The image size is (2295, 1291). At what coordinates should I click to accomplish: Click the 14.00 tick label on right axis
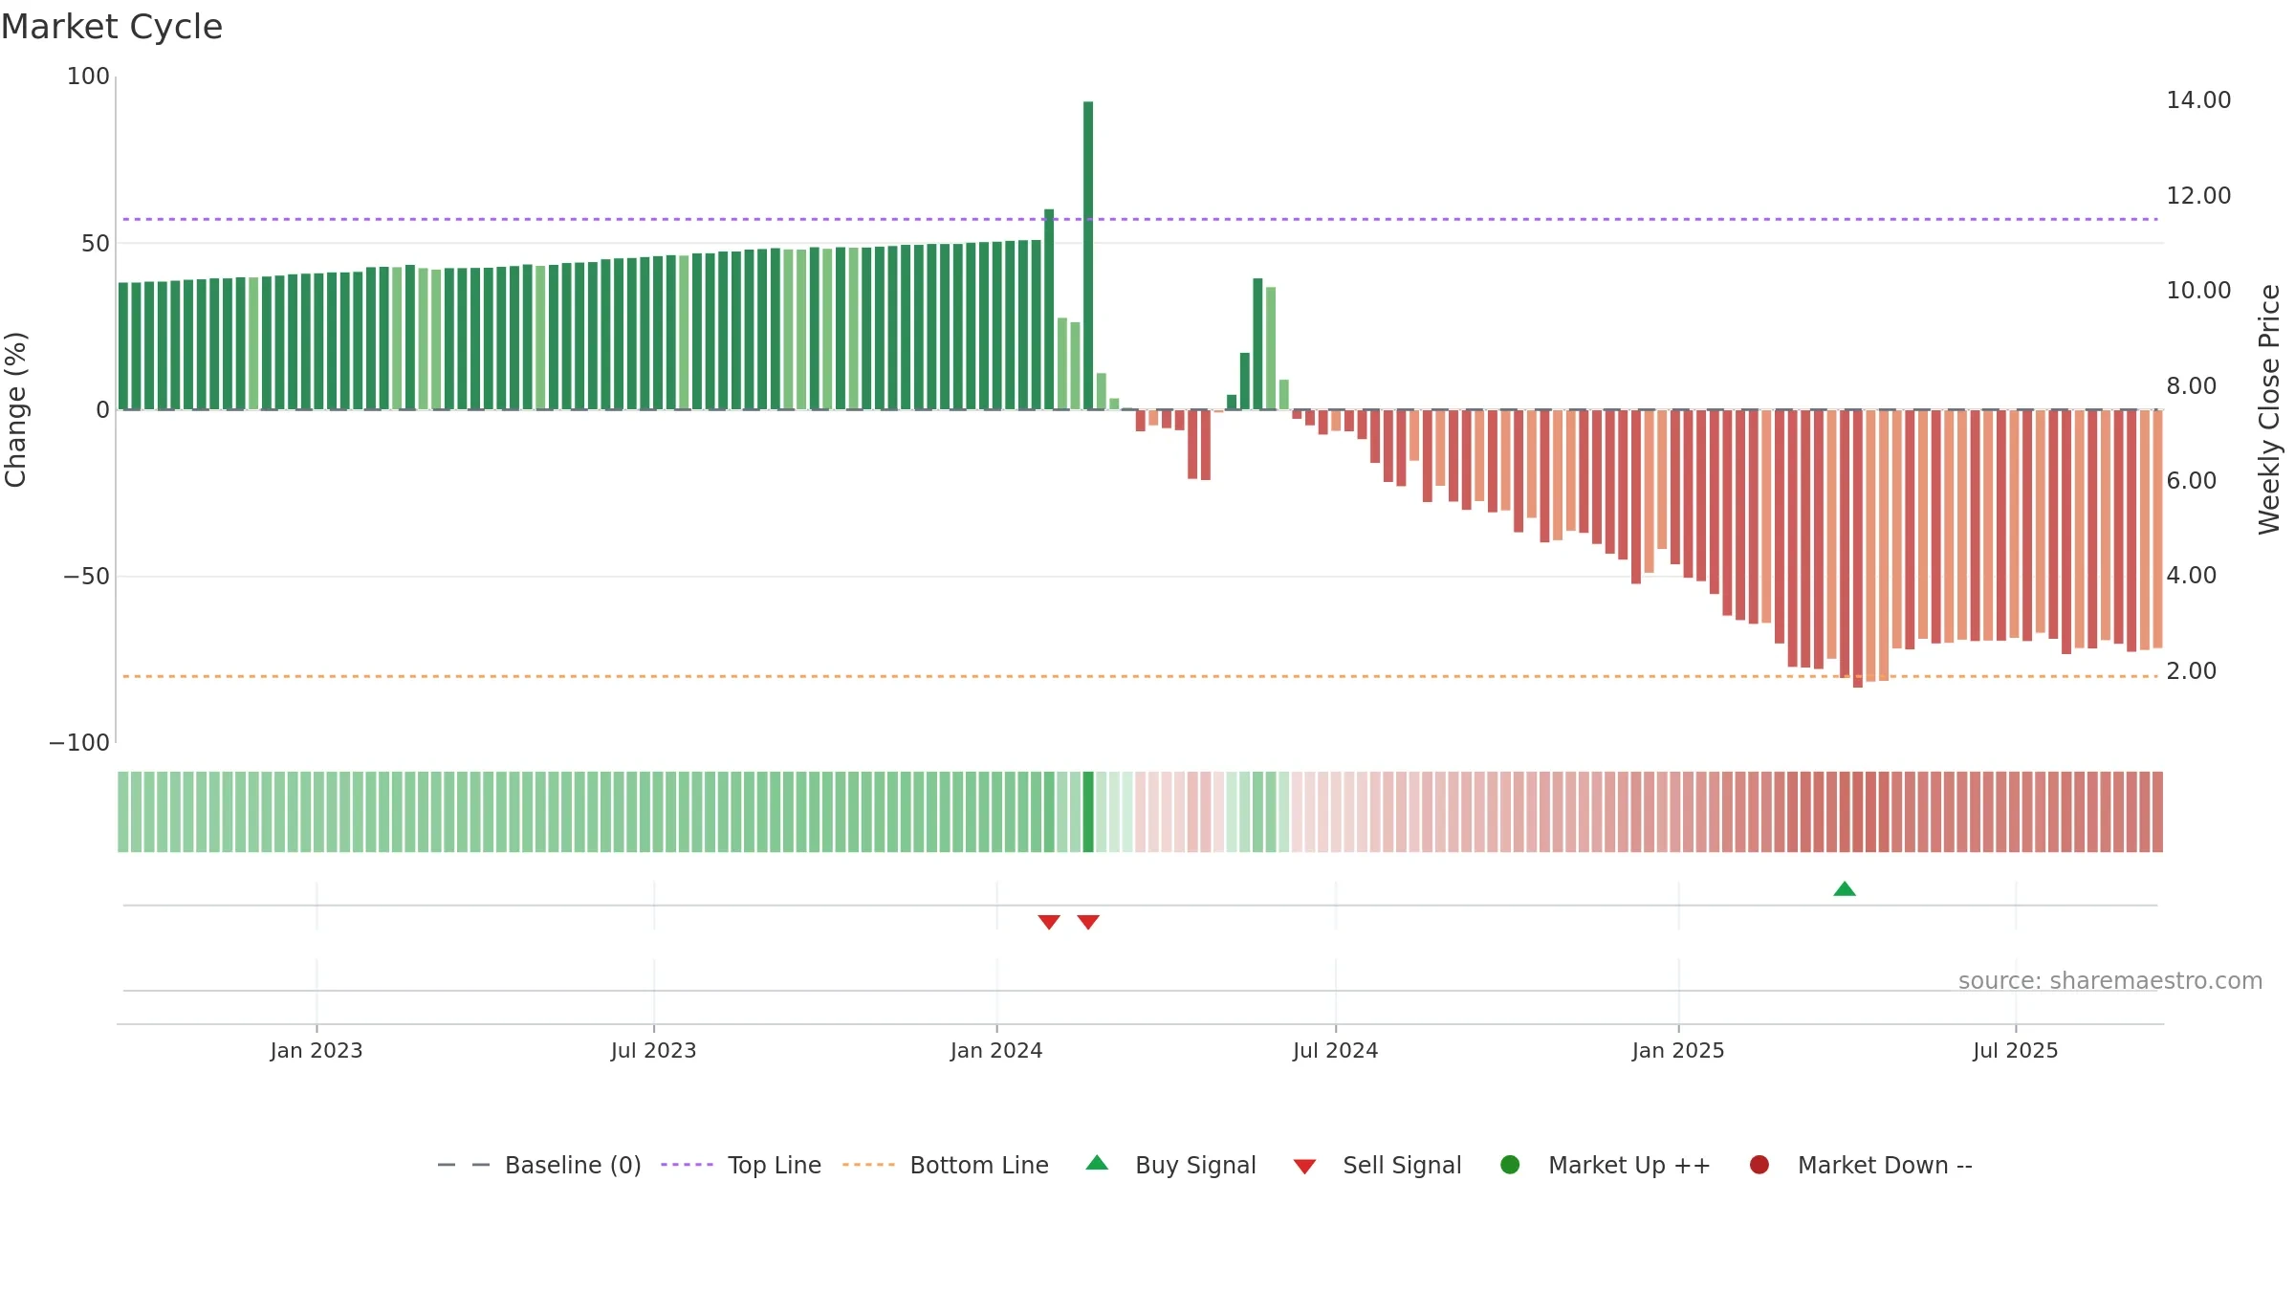[2198, 100]
